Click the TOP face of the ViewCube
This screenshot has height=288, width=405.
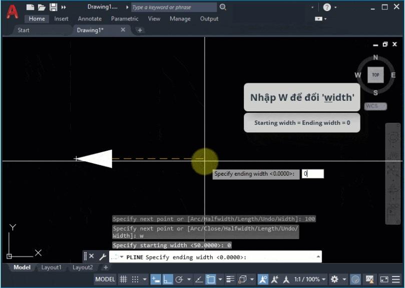coord(375,75)
